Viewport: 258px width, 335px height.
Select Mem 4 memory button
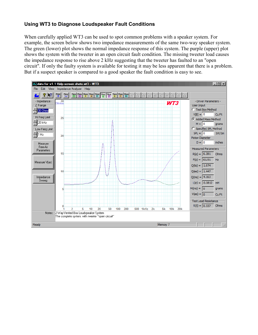91,95
